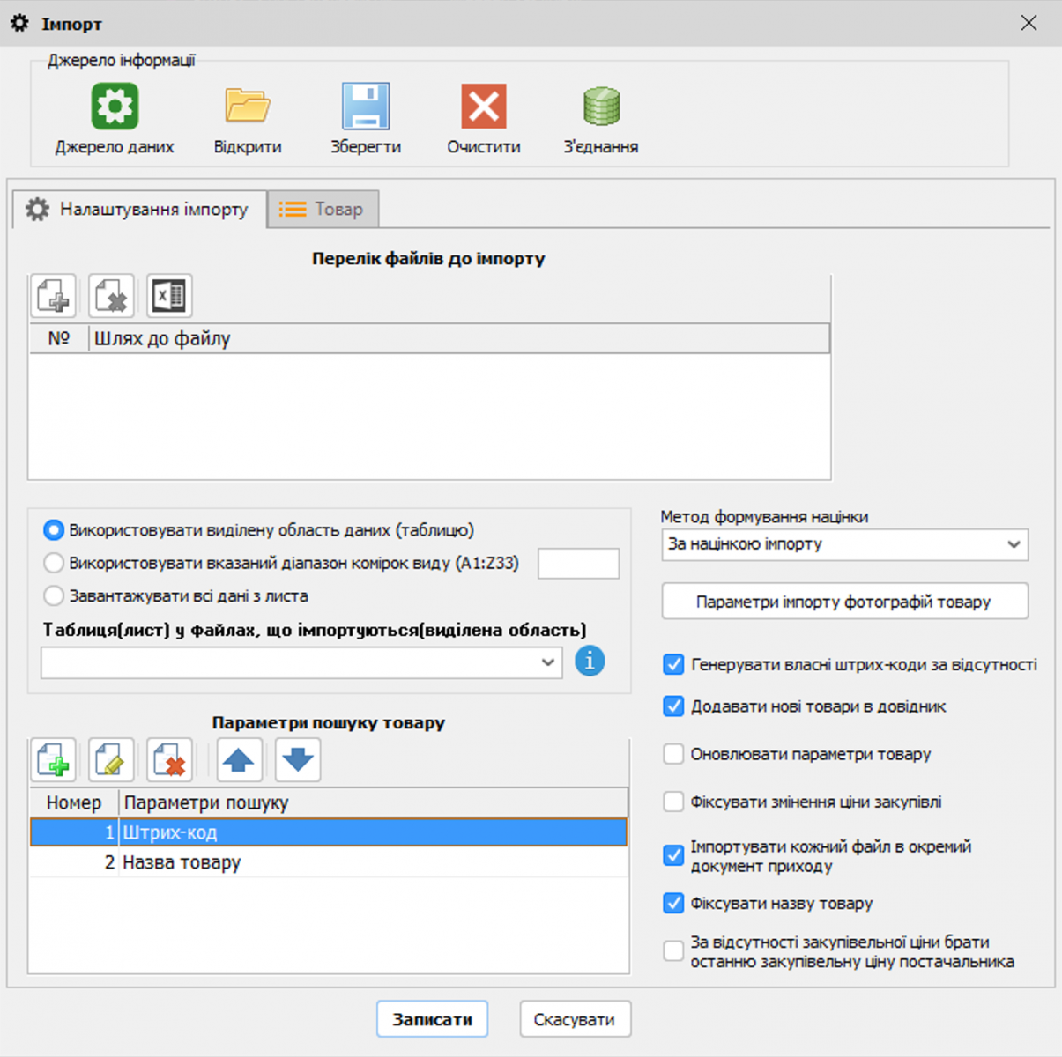The width and height of the screenshot is (1062, 1057).
Task: Click the blue info icon
Action: (590, 661)
